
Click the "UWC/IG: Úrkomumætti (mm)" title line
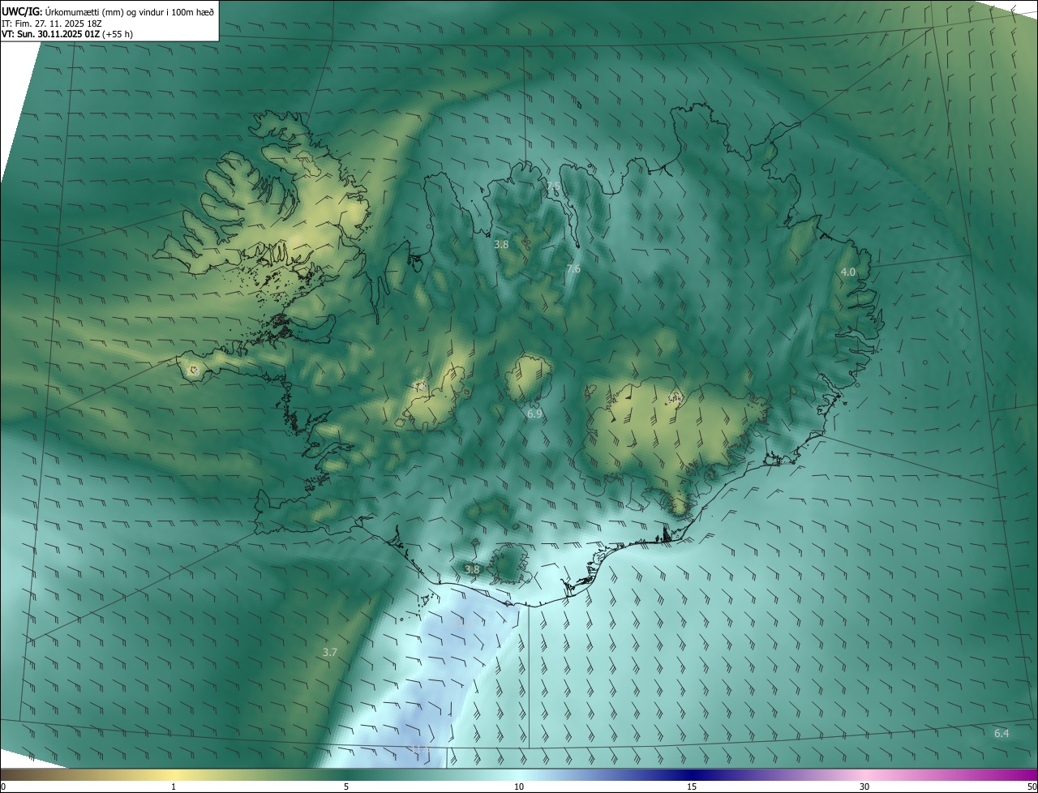pos(108,11)
